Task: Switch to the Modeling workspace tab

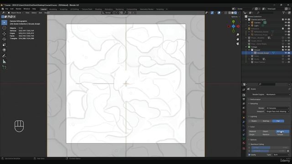Action: point(53,9)
